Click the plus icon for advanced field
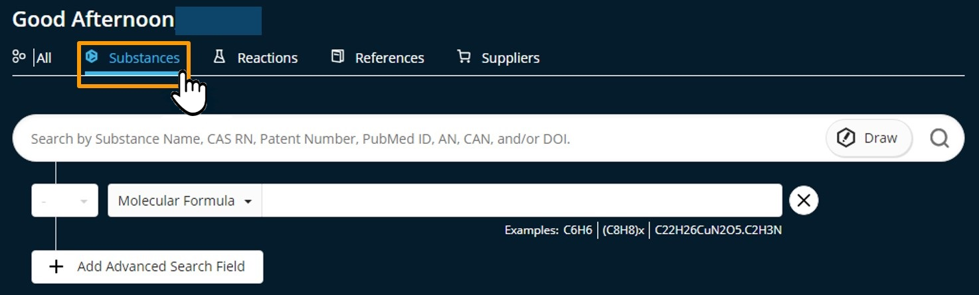The height and width of the screenshot is (295, 979). point(56,266)
